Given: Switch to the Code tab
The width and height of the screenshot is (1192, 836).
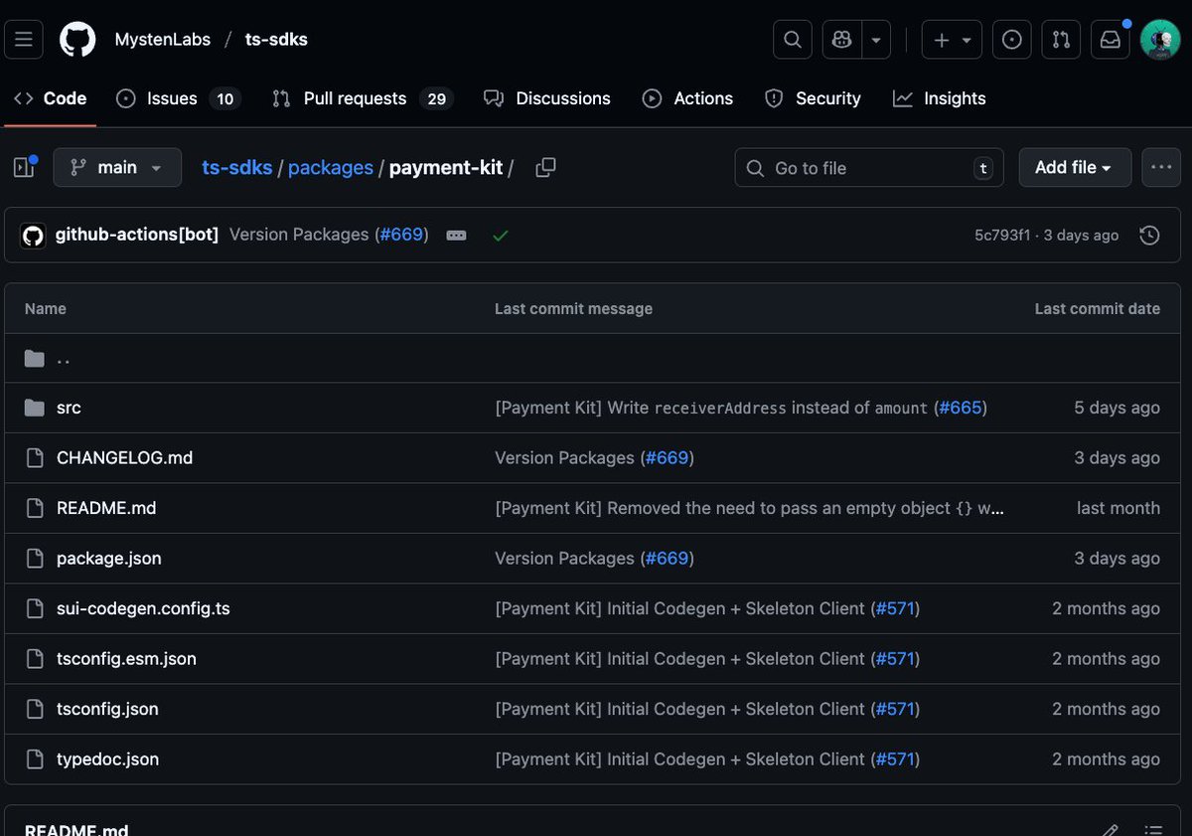Looking at the screenshot, I should [50, 98].
